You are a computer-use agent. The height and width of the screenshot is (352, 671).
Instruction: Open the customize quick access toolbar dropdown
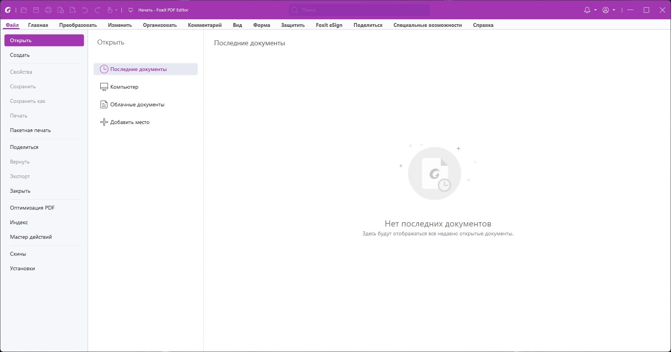[x=131, y=10]
